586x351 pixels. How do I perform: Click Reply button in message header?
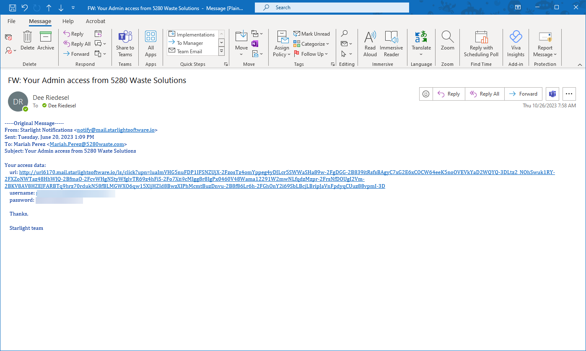tap(449, 94)
